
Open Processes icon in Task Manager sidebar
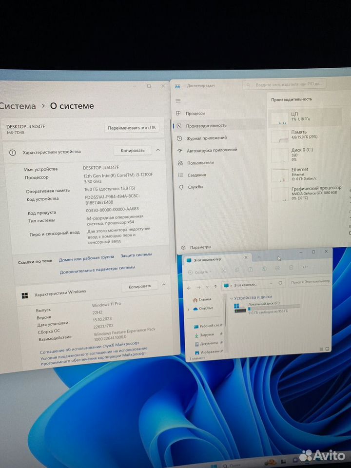pos(179,113)
